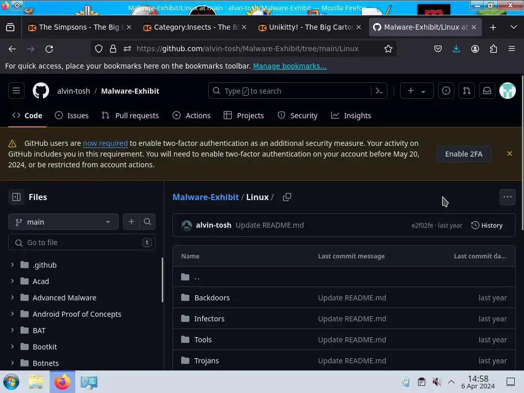Show the site security padlock info
Screen dimensions: 524x393
click(113, 49)
